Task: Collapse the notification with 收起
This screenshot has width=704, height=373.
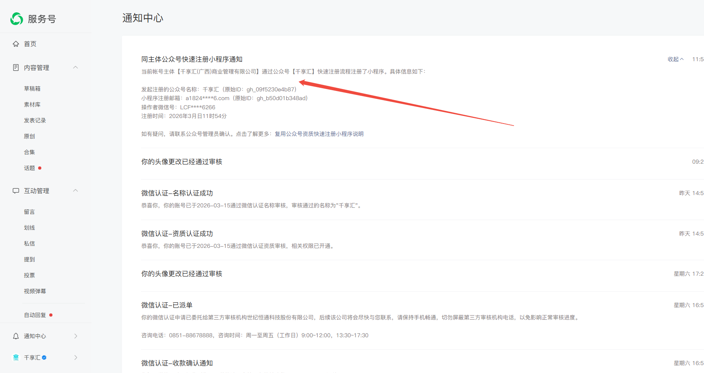Action: pyautogui.click(x=675, y=59)
